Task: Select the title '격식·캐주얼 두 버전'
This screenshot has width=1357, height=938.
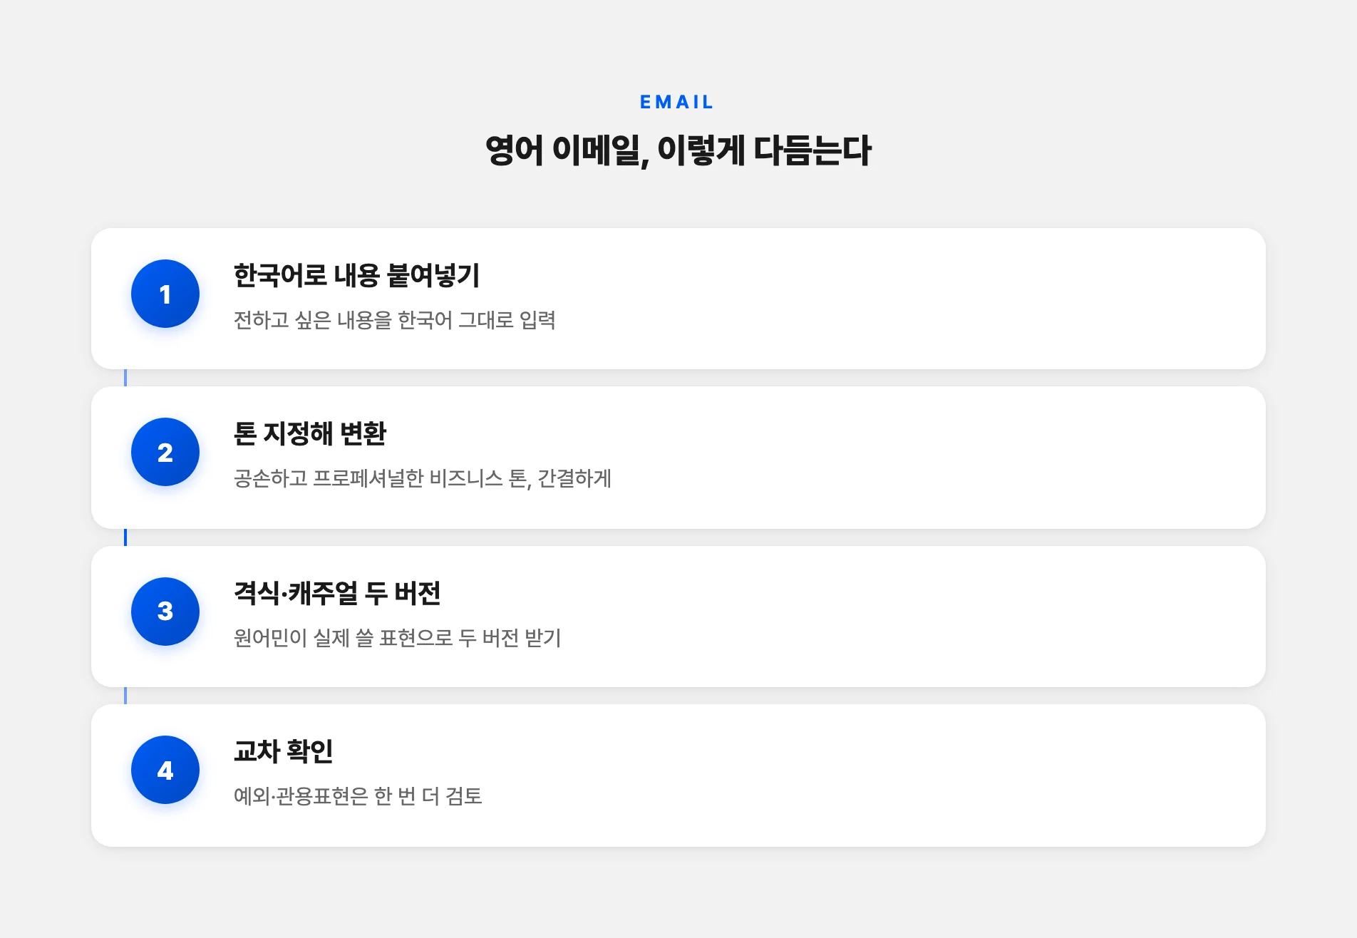Action: [337, 594]
